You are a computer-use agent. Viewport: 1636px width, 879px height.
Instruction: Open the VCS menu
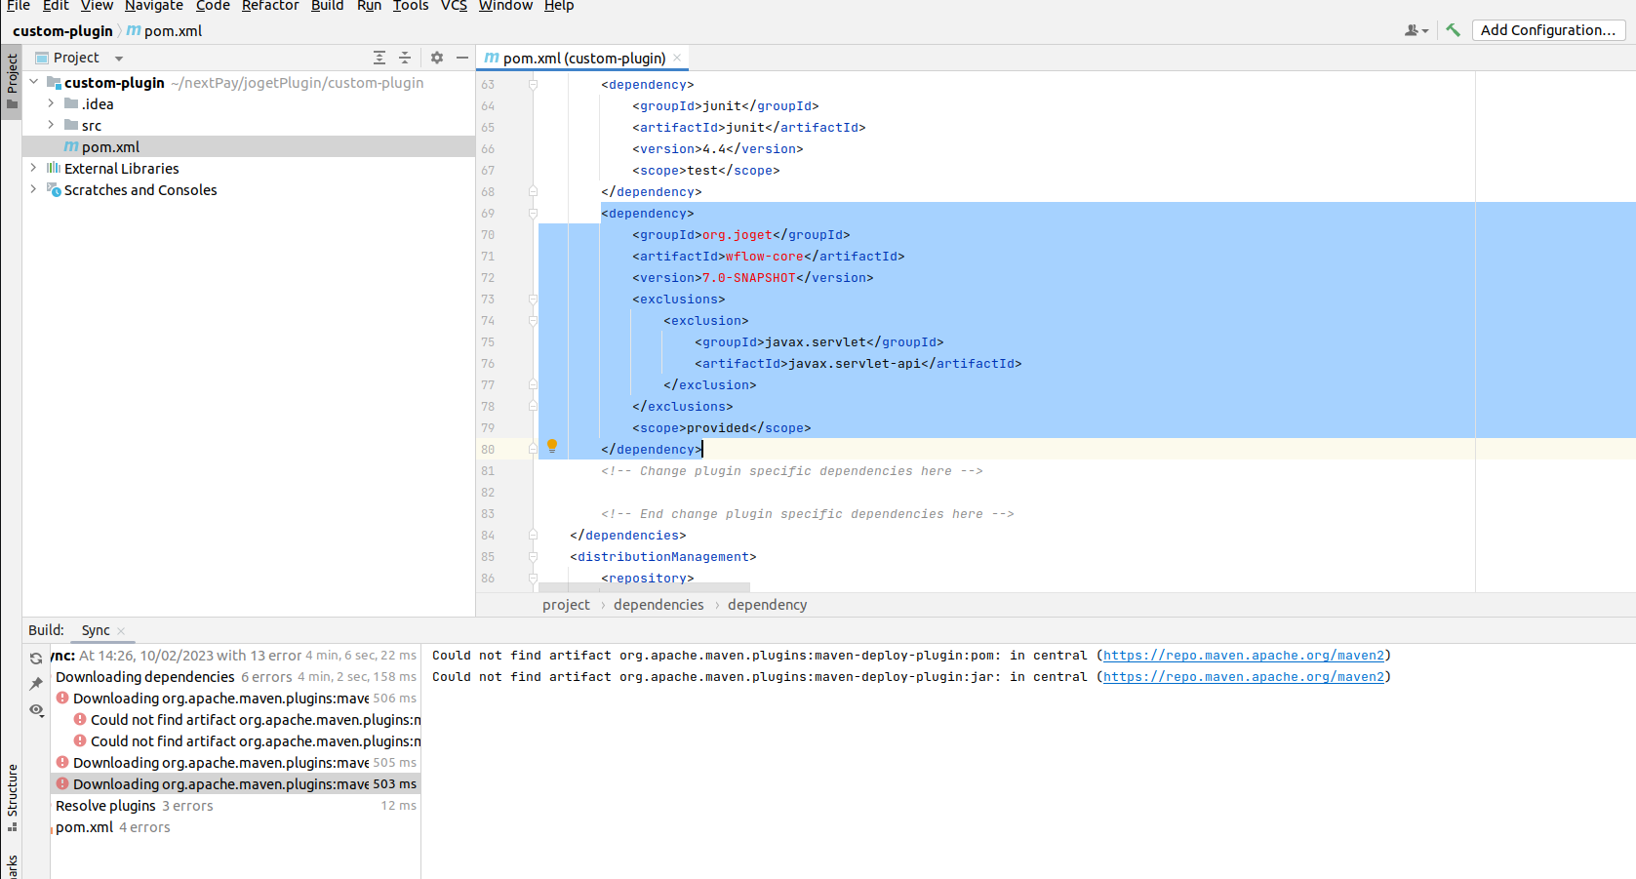pyautogui.click(x=454, y=6)
